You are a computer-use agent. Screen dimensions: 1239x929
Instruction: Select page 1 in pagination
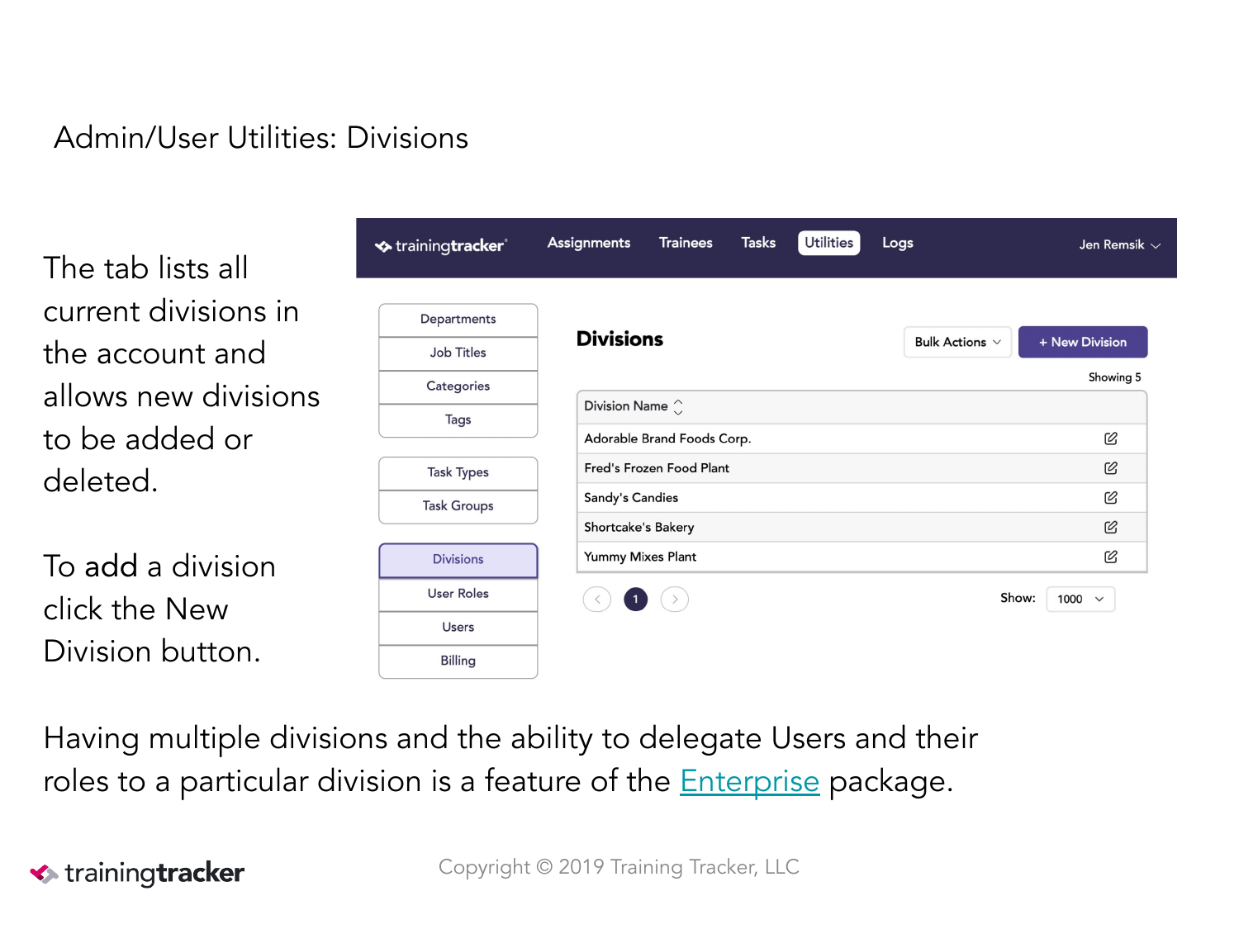[636, 599]
